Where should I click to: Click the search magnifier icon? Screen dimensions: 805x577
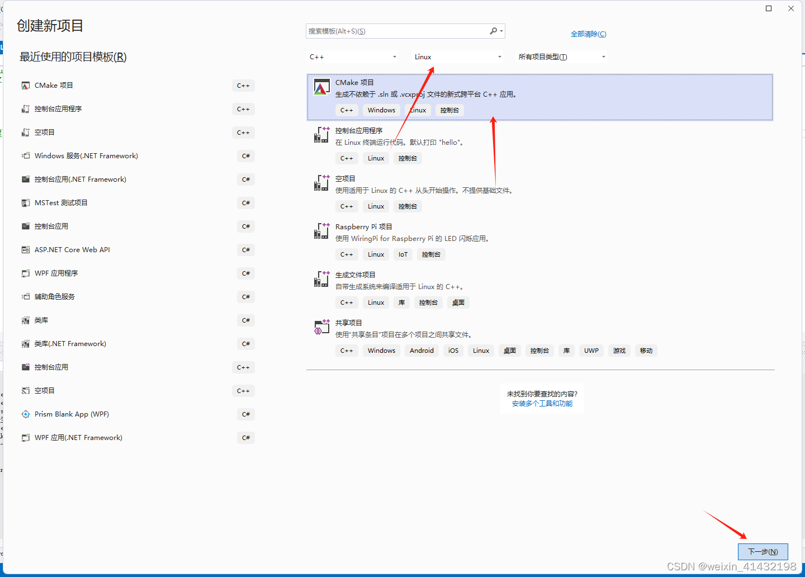click(x=493, y=31)
